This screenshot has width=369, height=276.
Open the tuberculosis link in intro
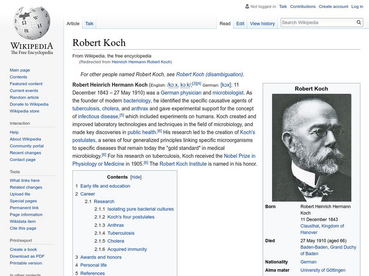pos(86,109)
